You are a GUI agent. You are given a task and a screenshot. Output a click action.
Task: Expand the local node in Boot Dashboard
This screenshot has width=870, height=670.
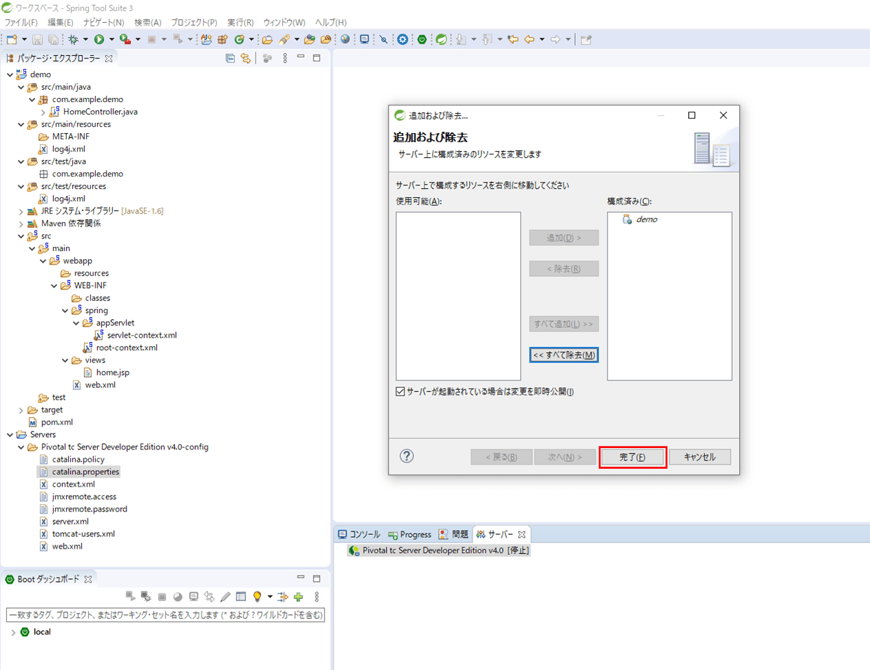[x=13, y=632]
